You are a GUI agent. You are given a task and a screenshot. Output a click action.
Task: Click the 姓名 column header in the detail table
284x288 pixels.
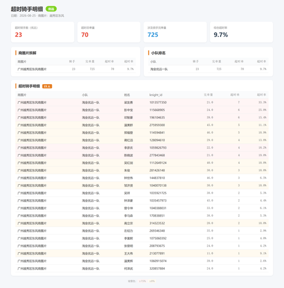coord(127,95)
